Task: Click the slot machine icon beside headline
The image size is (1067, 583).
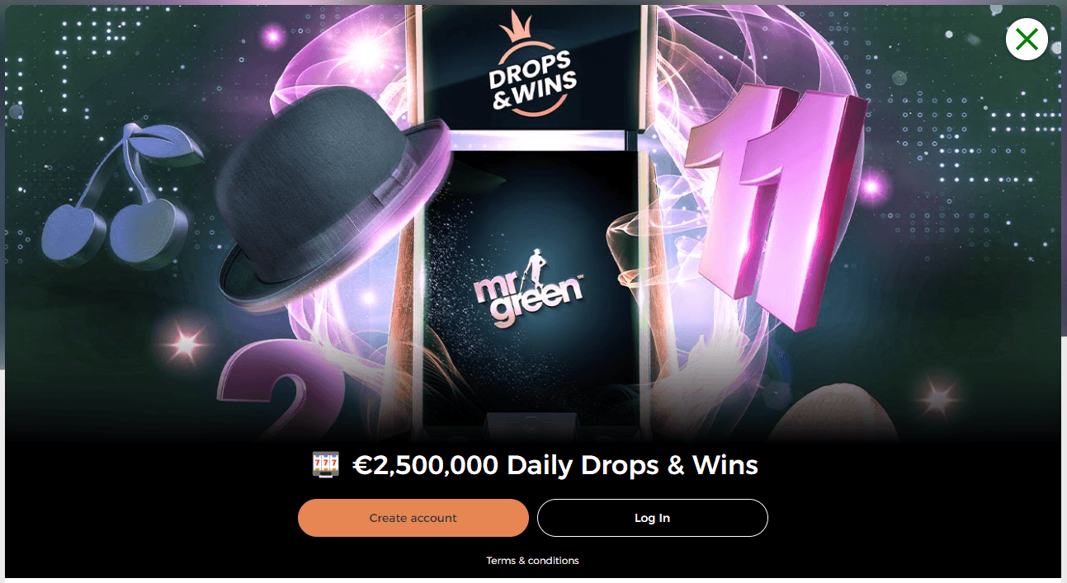Action: coord(325,465)
